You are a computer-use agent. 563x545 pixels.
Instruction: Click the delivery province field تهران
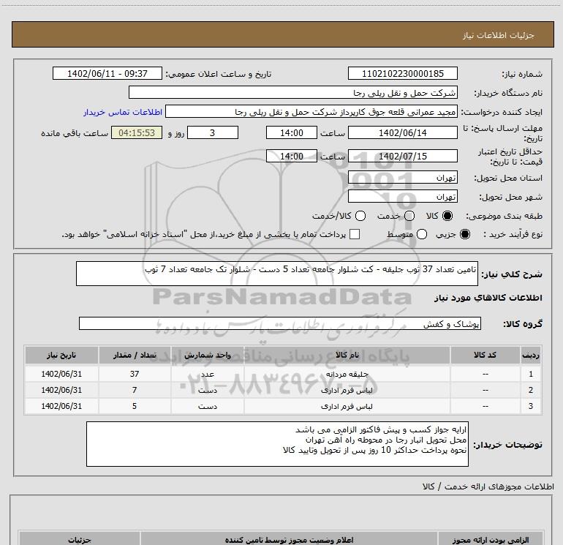pyautogui.click(x=402, y=177)
